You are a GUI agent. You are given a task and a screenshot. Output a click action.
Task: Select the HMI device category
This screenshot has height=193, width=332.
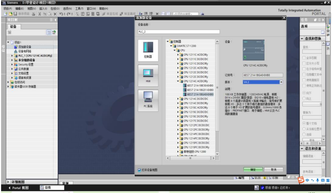(148, 76)
